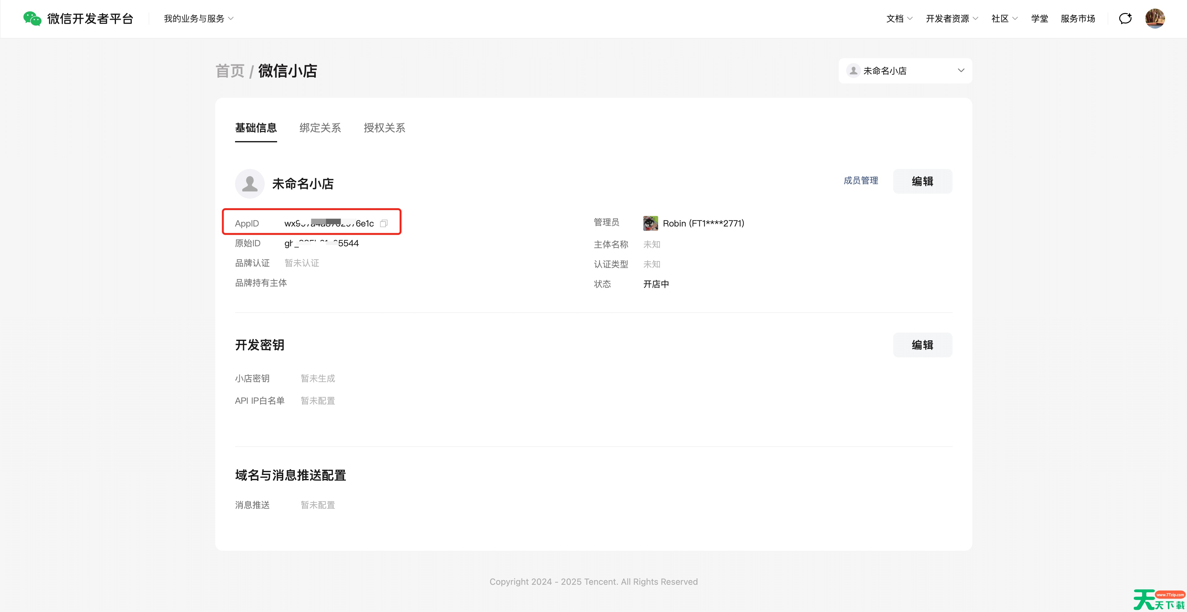Screen dimensions: 1187x612
Task: Open 成员管理 member management
Action: [x=861, y=181]
